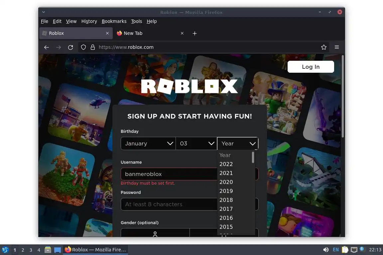Image resolution: width=383 pixels, height=255 pixels.
Task: Click the taskbar clock showing 22:13
Action: [375, 250]
